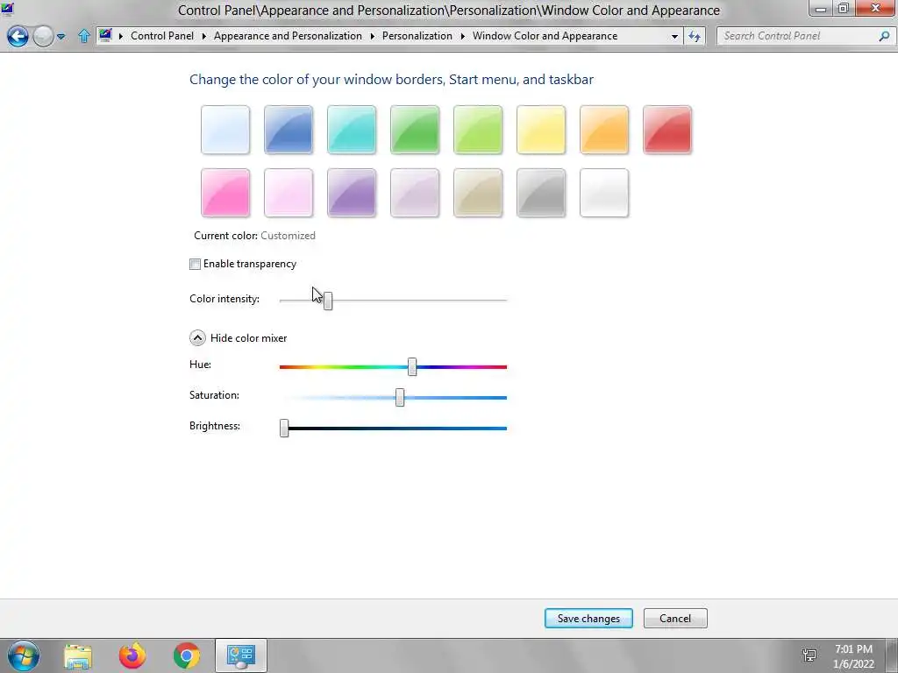Select the Sky light-blue color swatch
The image size is (898, 673).
(x=225, y=130)
